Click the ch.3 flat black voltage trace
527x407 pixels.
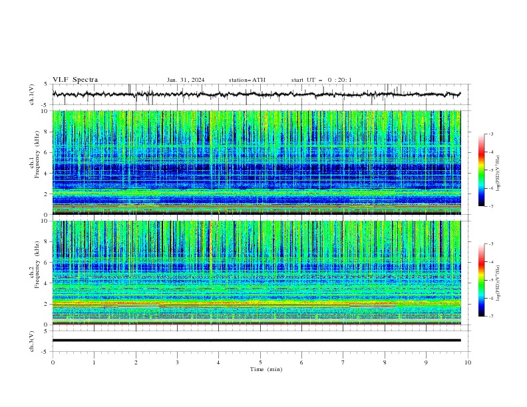pos(256,340)
